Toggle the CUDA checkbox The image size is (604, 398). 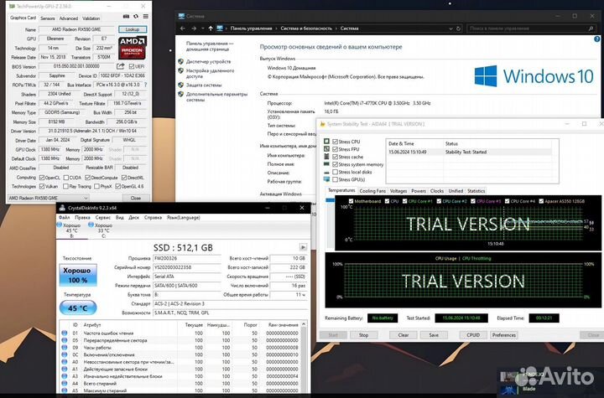click(66, 178)
